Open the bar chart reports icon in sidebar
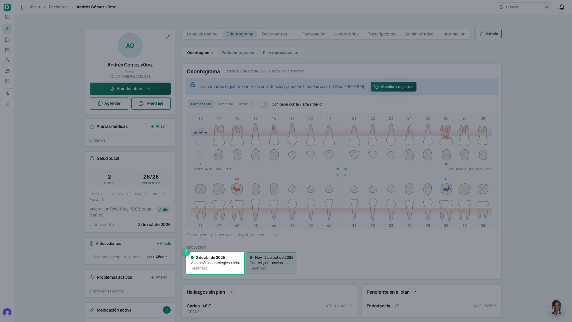The height and width of the screenshot is (322, 572). [x=7, y=104]
